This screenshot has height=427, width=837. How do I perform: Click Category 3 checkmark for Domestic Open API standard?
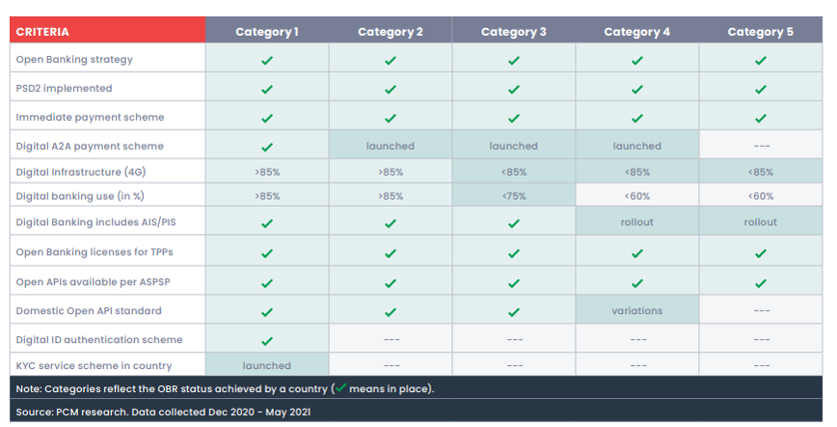point(513,312)
